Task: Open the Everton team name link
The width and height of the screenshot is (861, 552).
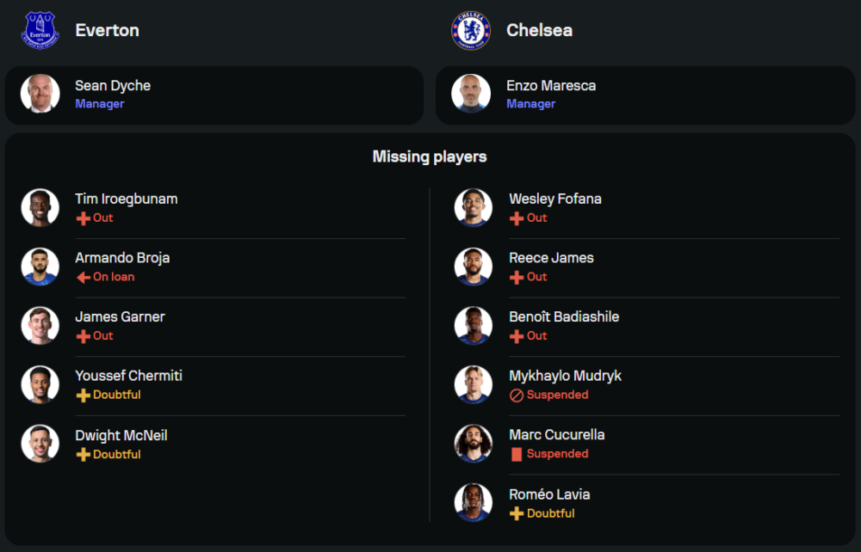Action: (x=107, y=30)
